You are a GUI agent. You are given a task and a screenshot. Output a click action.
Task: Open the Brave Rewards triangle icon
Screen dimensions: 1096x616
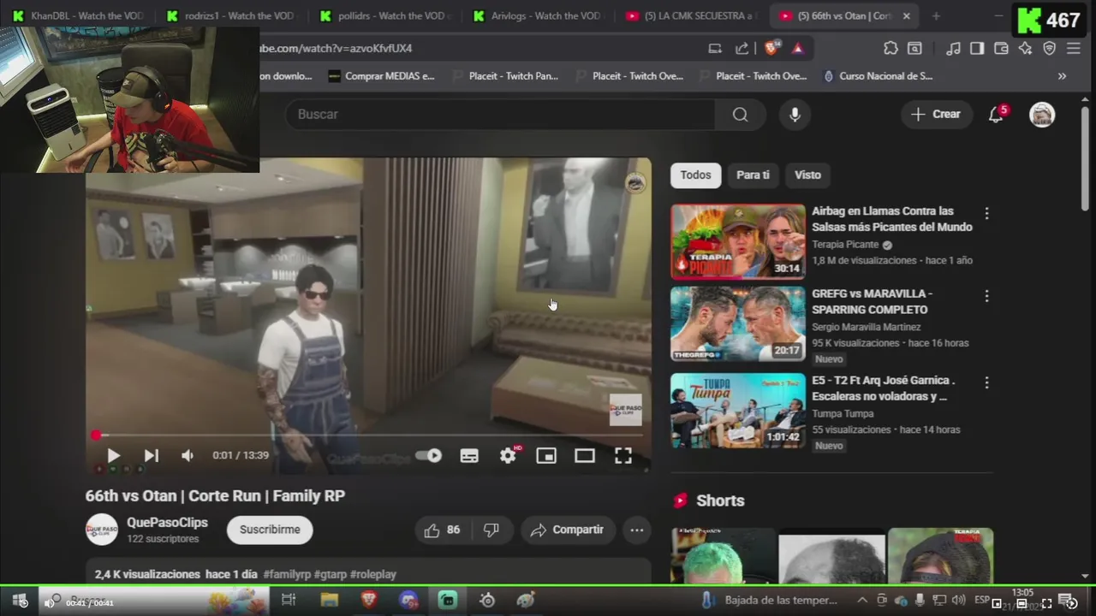tap(798, 49)
